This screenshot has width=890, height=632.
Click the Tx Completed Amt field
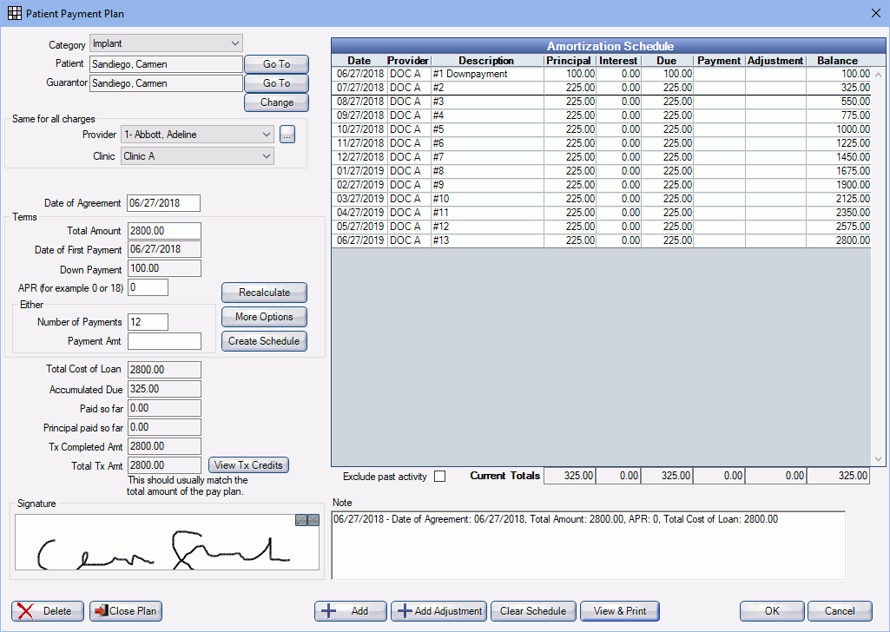tap(164, 446)
